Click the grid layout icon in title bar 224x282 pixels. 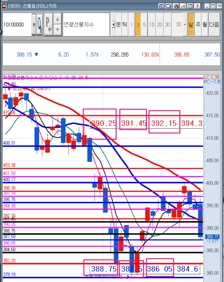pyautogui.click(x=190, y=6)
